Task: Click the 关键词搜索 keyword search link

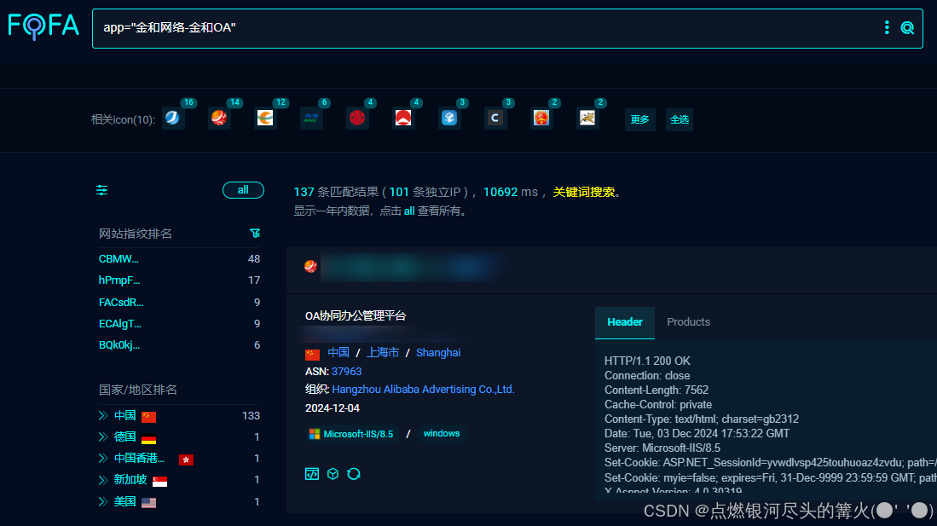Action: point(584,192)
